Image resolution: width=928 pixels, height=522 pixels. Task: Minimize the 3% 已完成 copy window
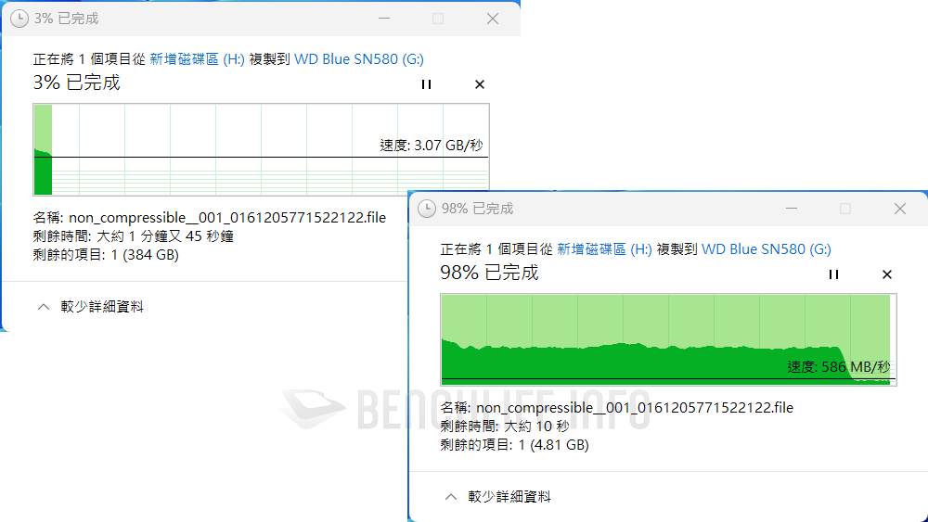385,19
